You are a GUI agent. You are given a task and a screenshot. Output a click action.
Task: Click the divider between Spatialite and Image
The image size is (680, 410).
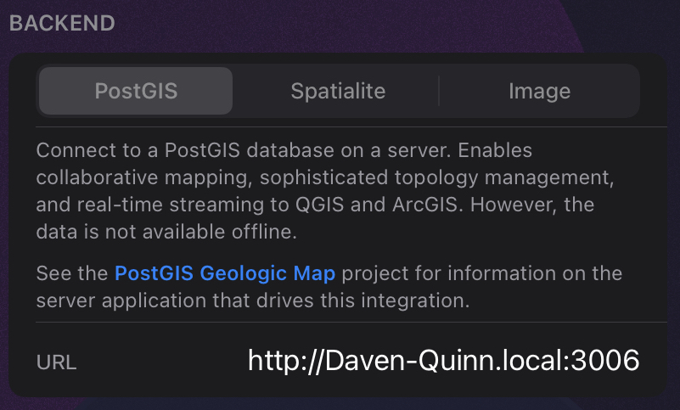438,91
